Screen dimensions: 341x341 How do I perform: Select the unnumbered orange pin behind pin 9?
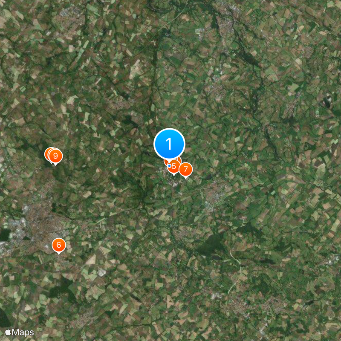[48, 154]
